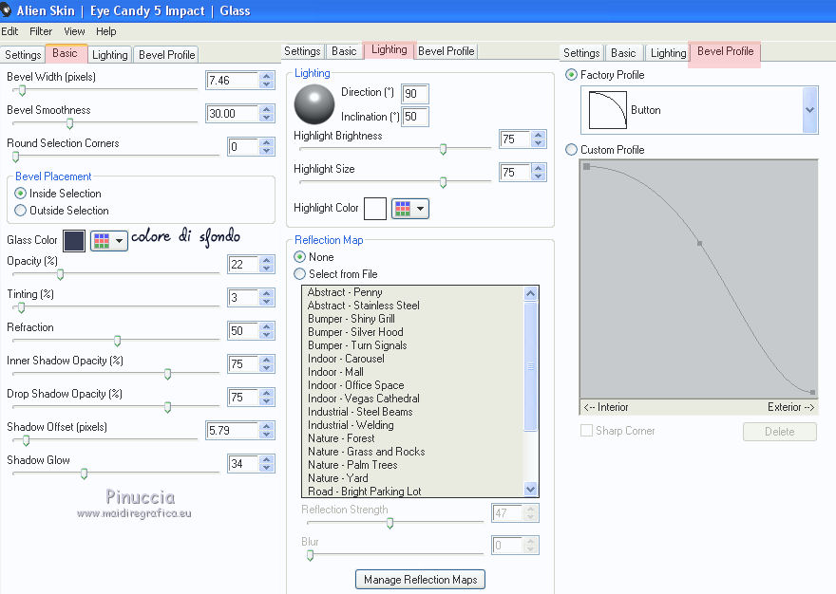
Task: Click the lighting direction sphere preview
Action: click(314, 104)
